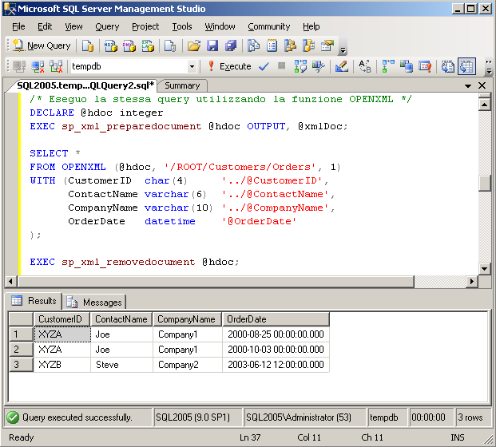Screen dimensions: 496x447
Task: Open Analysis Services XMLA Query icon
Action: (148, 45)
